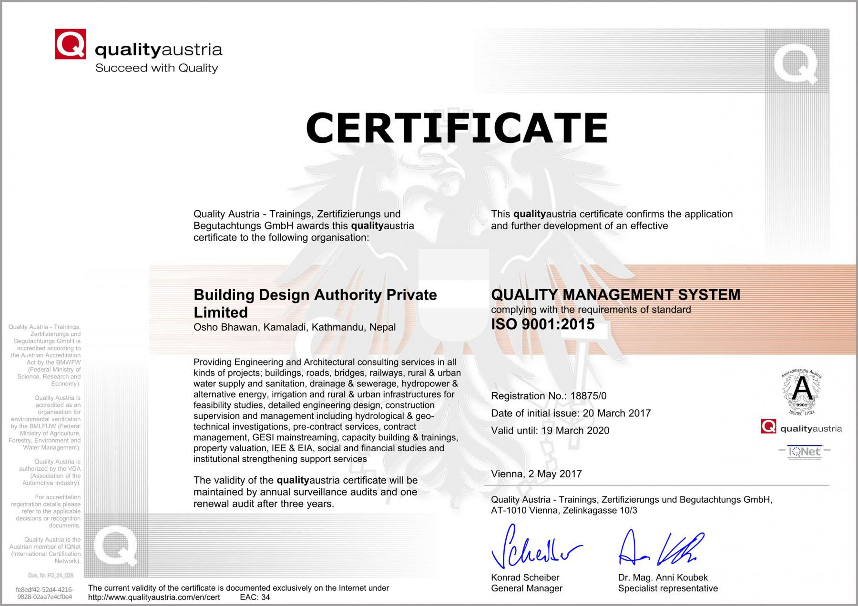Image resolution: width=858 pixels, height=606 pixels.
Task: Click the CERTIFICATE heading
Action: point(457,128)
